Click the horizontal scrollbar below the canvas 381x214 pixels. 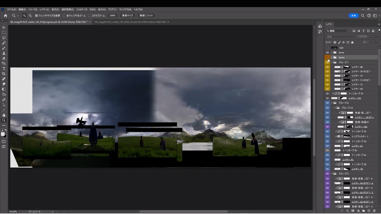tap(183, 211)
